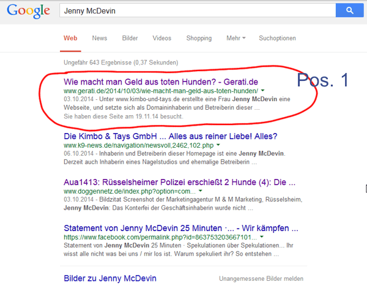
Task: Open Suchoptionen search tools
Action: tap(277, 38)
